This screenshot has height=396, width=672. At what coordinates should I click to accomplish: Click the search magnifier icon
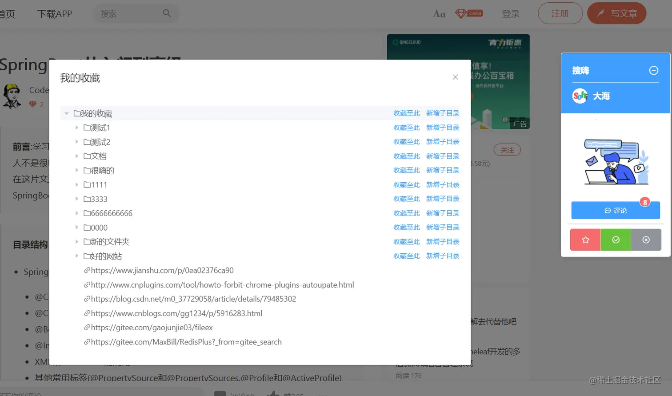(167, 13)
